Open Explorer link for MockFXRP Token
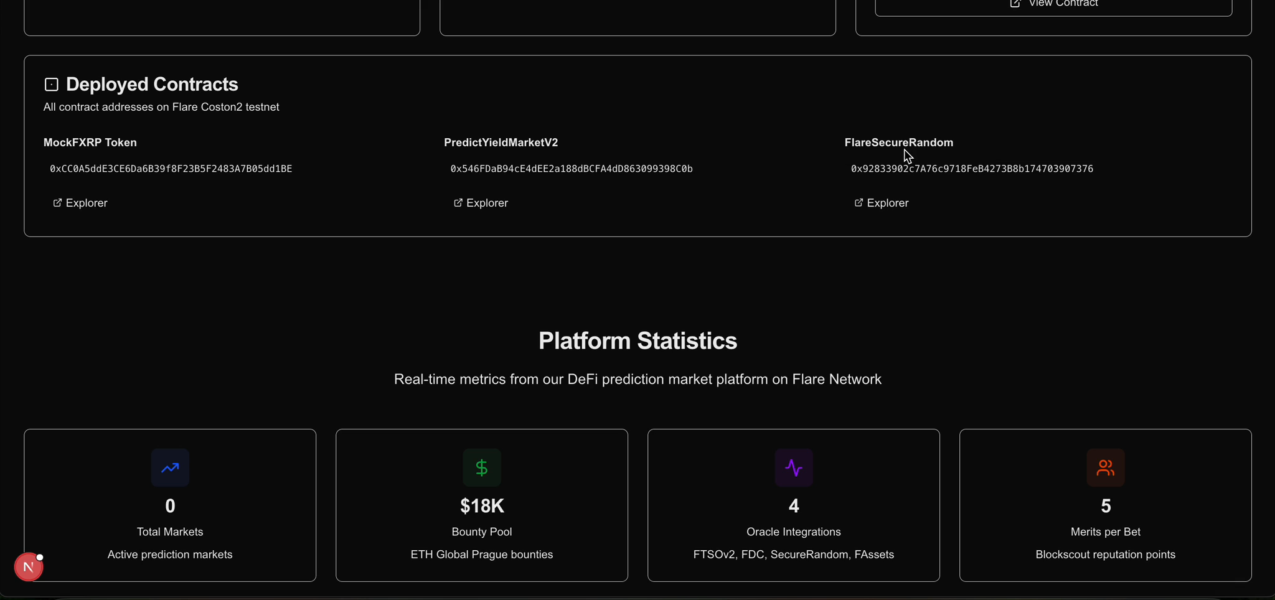Image resolution: width=1275 pixels, height=600 pixels. (x=80, y=203)
